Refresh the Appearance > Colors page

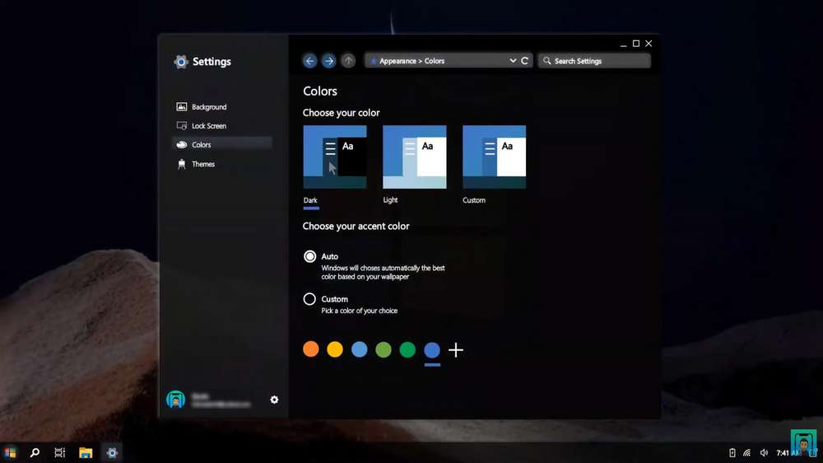[524, 61]
